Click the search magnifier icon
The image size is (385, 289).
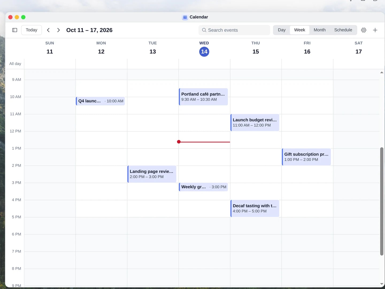pyautogui.click(x=204, y=30)
